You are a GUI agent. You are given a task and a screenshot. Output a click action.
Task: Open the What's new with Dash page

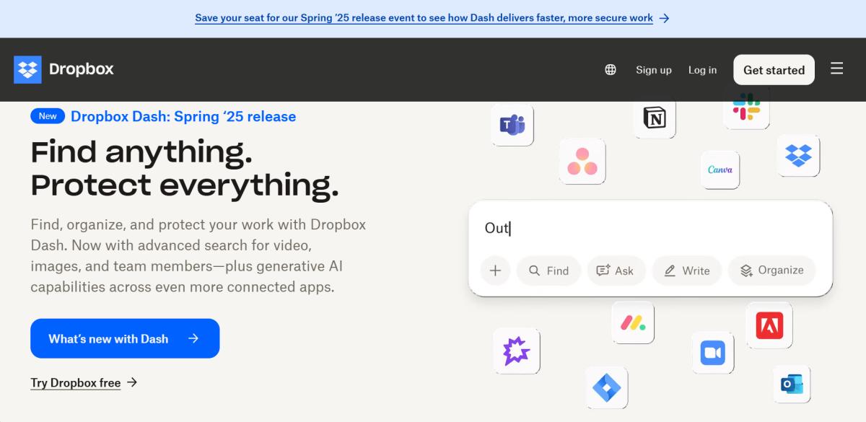124,338
